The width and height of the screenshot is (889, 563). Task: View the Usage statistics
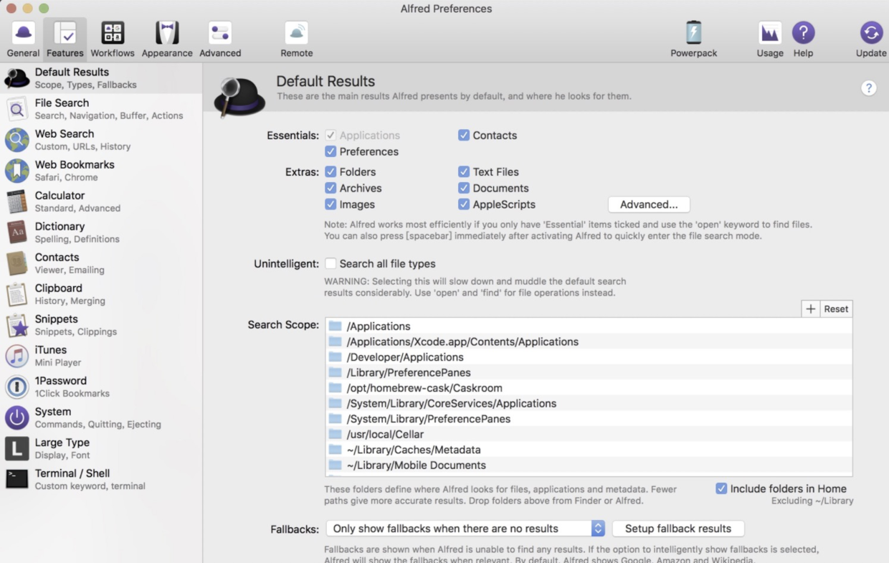(x=770, y=39)
